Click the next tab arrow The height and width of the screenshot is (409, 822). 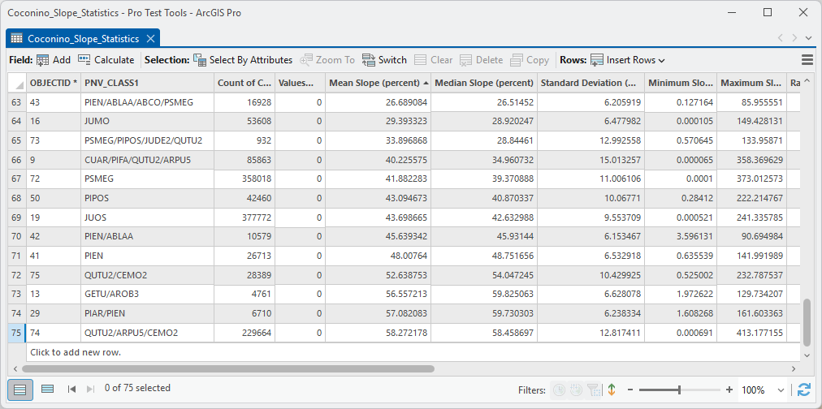[794, 37]
